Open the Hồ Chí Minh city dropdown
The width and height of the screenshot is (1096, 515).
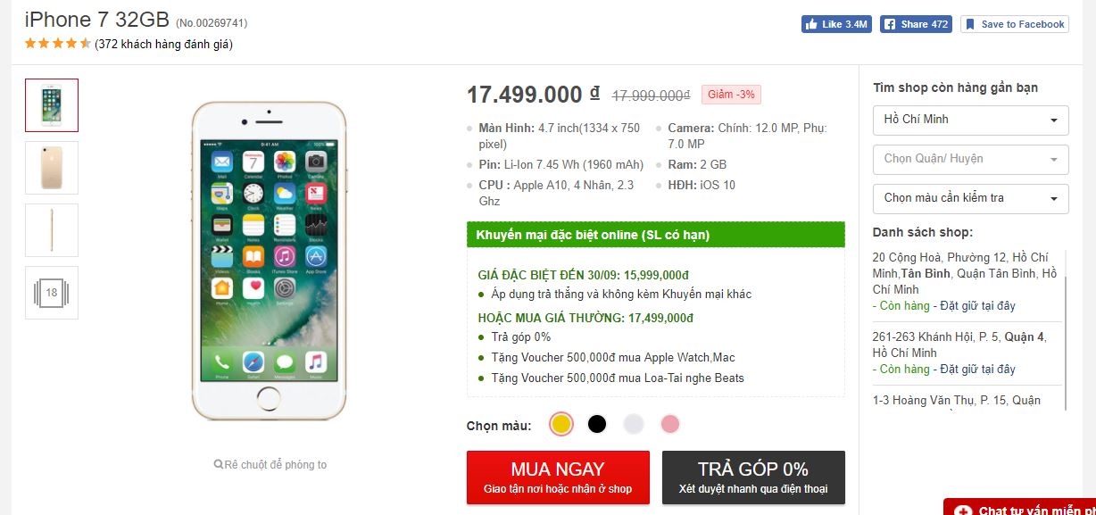pos(970,120)
